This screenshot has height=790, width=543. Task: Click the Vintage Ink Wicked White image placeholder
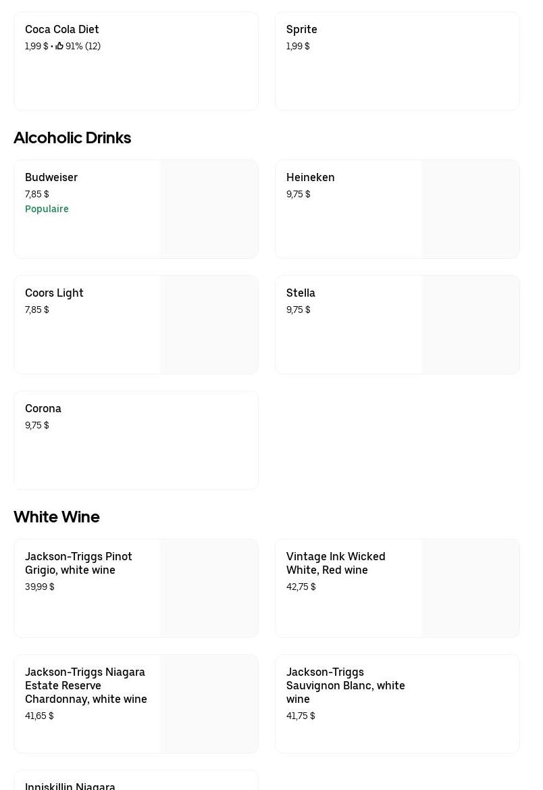point(470,589)
